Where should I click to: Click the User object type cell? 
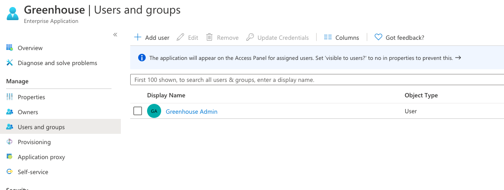coord(410,111)
